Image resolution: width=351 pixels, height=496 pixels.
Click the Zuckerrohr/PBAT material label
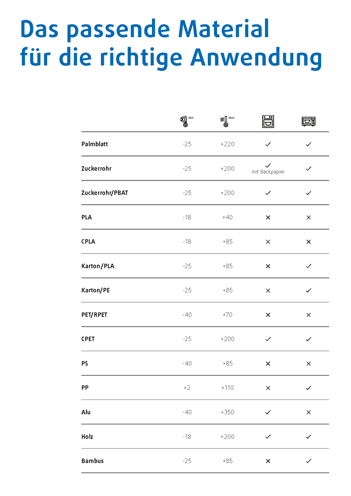[x=105, y=193]
